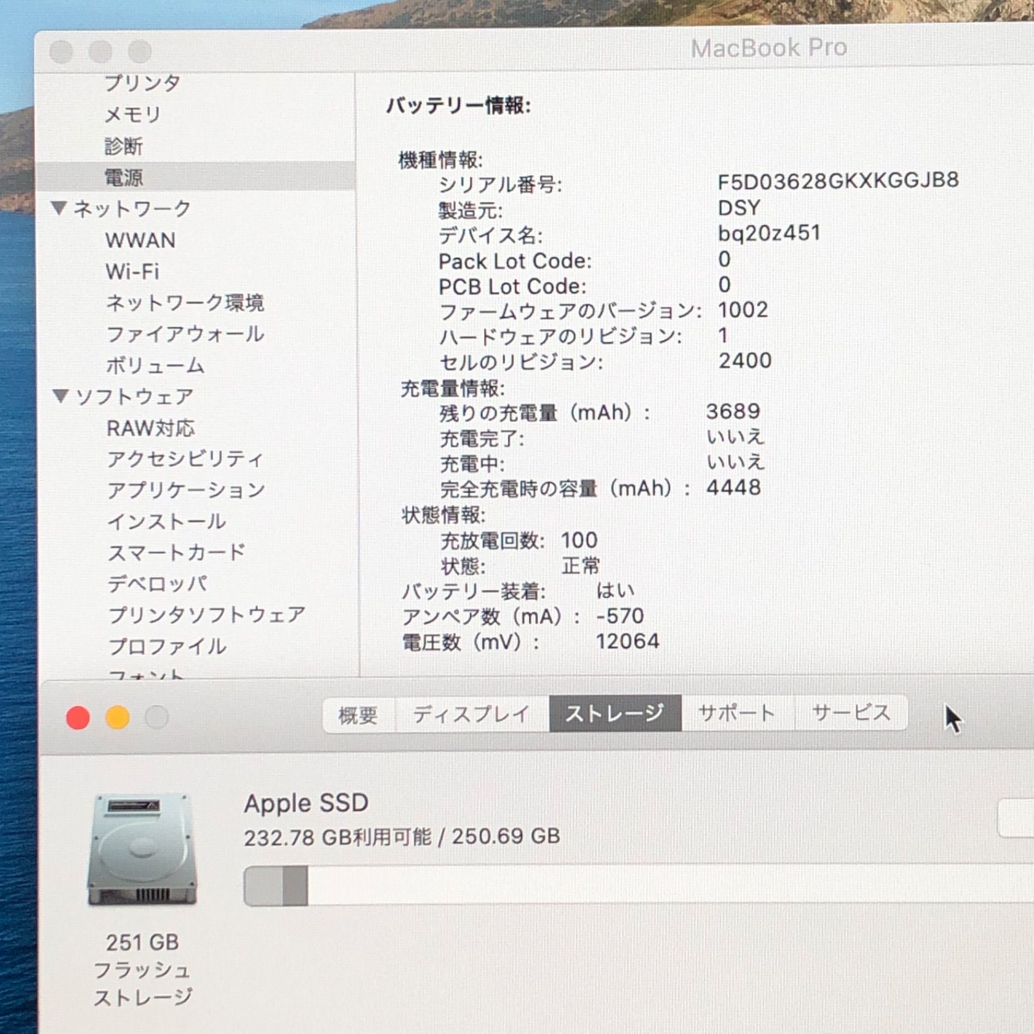Viewport: 1034px width, 1034px height.
Task: Select アプリケーション under software
Action: pyautogui.click(x=186, y=491)
